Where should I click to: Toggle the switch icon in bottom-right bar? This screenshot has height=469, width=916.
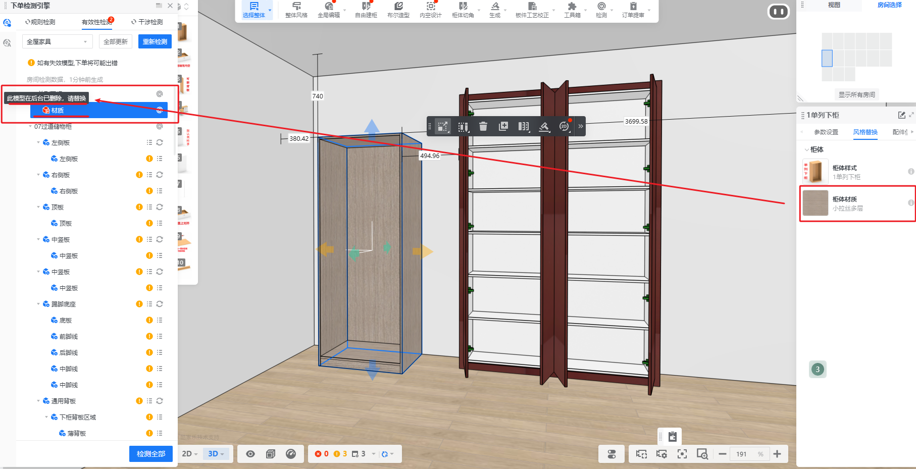coord(612,454)
